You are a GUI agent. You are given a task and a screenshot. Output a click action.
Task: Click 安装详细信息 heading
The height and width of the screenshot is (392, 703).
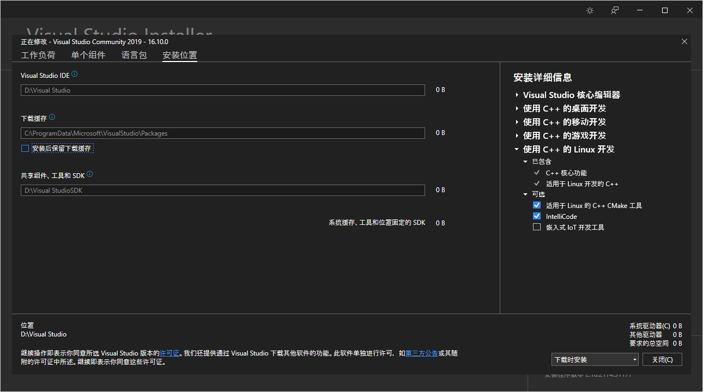coord(543,77)
